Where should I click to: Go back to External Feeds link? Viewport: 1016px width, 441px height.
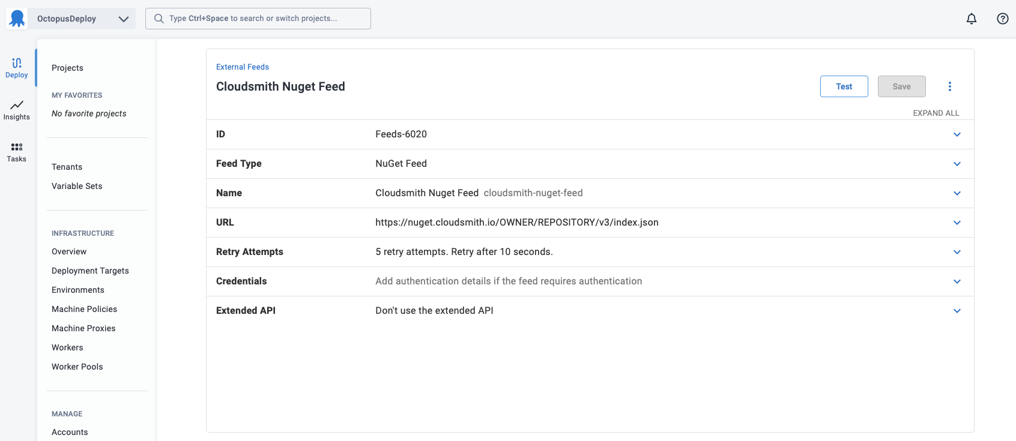(x=243, y=67)
